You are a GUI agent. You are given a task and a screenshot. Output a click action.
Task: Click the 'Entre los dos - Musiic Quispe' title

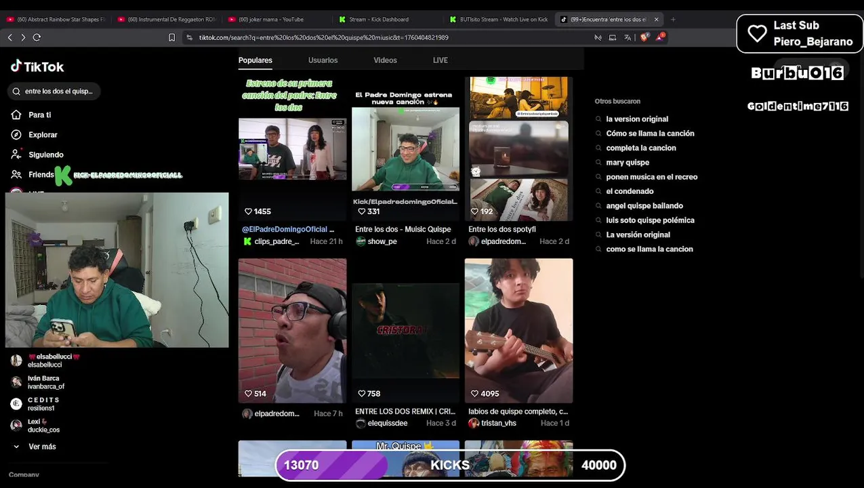(x=403, y=230)
